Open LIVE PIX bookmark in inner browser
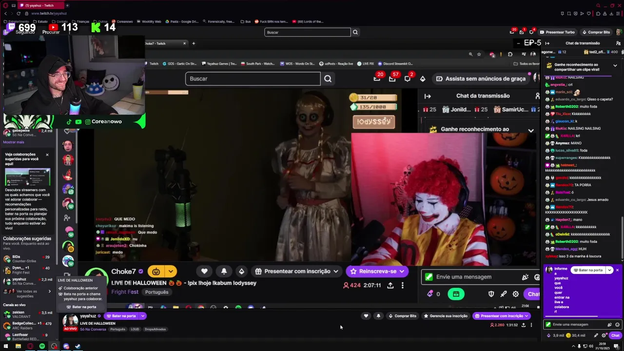Image resolution: width=624 pixels, height=351 pixels. coord(365,63)
